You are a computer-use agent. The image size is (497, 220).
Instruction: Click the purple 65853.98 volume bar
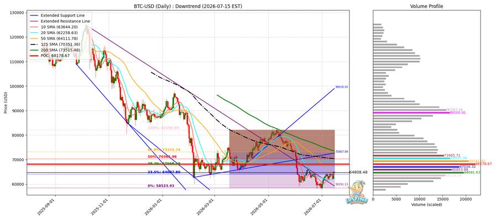tap(412, 169)
